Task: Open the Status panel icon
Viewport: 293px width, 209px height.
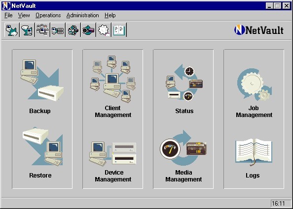Action: pyautogui.click(x=184, y=83)
